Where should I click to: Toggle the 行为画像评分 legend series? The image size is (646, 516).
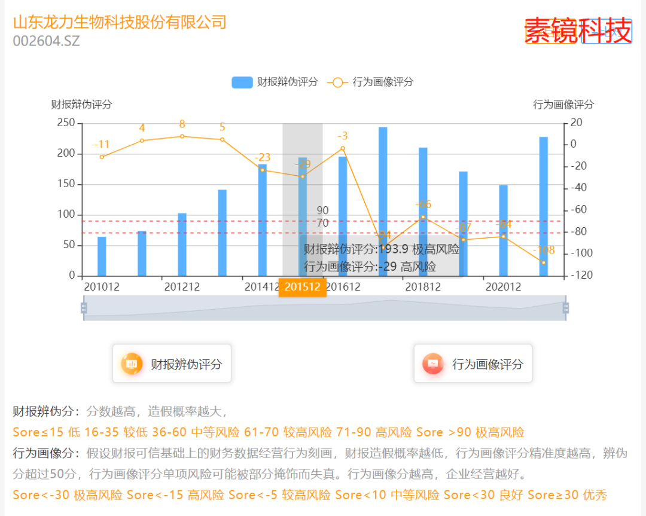(x=370, y=82)
